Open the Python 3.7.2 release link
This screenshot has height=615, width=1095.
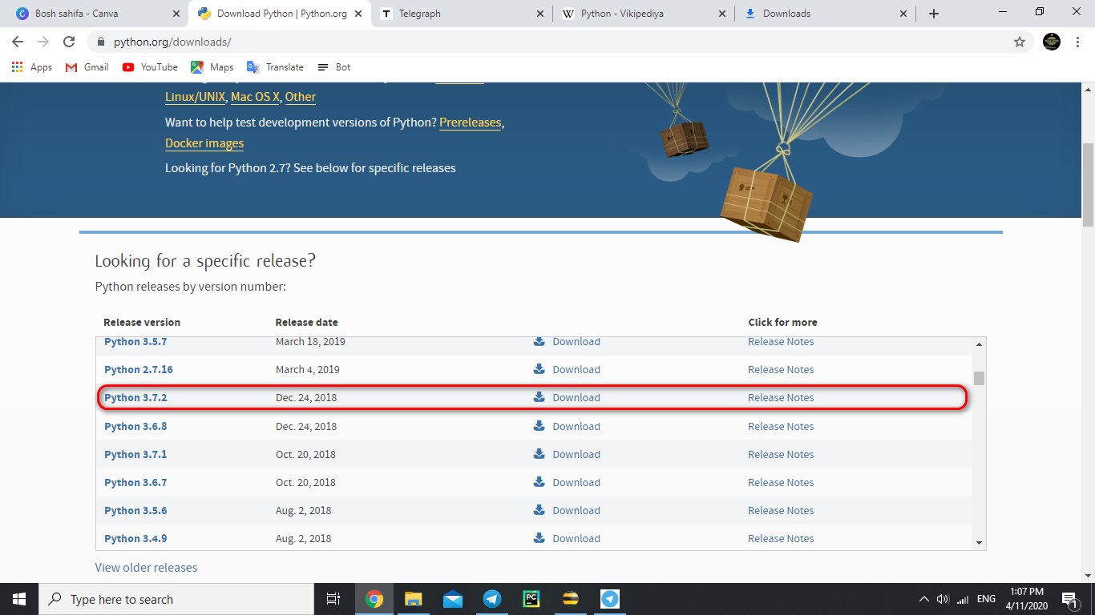click(135, 397)
